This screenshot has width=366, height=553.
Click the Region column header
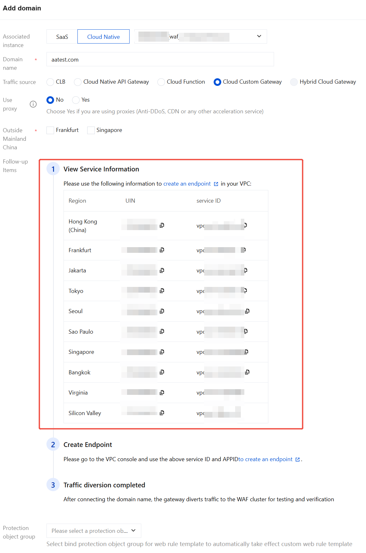[77, 201]
